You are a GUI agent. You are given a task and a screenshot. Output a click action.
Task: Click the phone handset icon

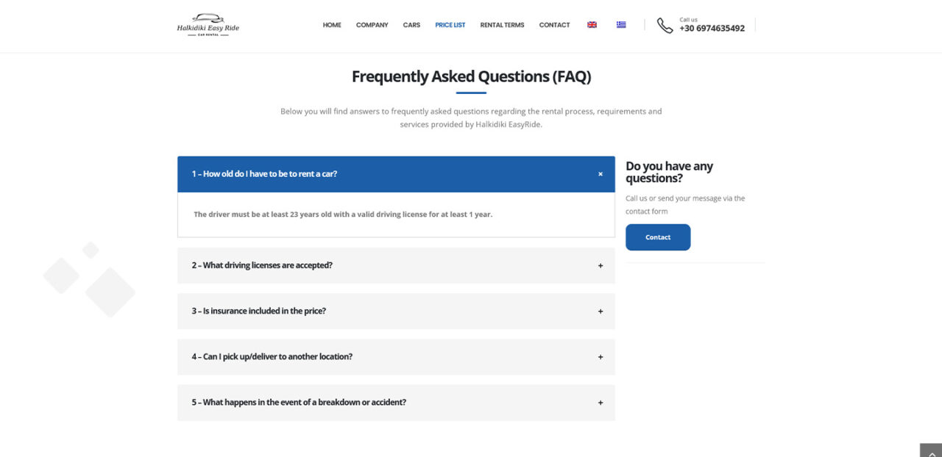coord(665,26)
